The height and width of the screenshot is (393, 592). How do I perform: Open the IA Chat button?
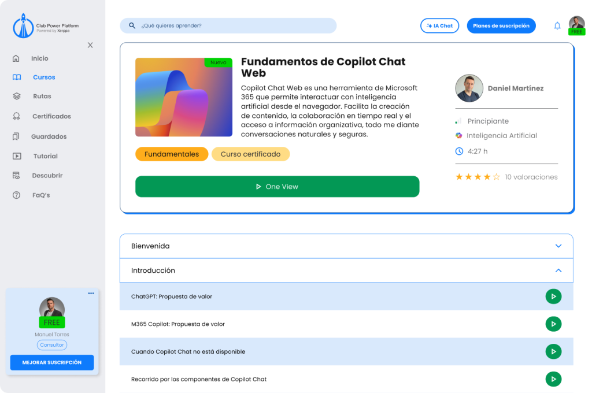(439, 26)
